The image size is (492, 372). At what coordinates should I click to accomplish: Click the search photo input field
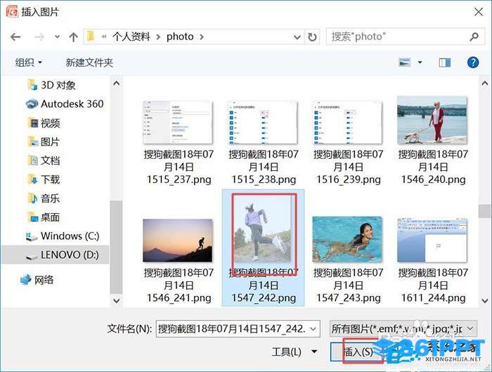[398, 37]
